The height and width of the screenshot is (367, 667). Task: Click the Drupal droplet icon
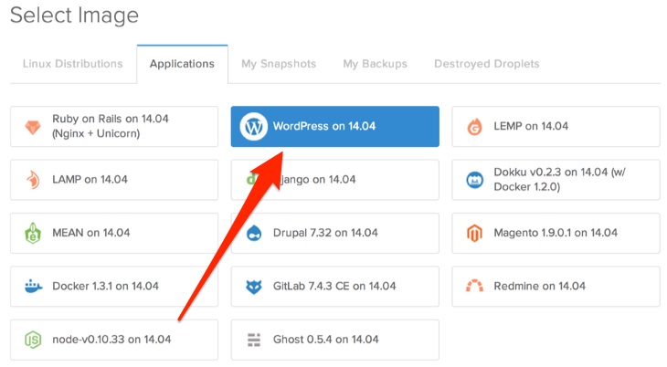(x=254, y=233)
